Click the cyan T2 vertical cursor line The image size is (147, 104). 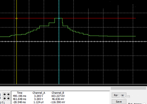(59, 56)
